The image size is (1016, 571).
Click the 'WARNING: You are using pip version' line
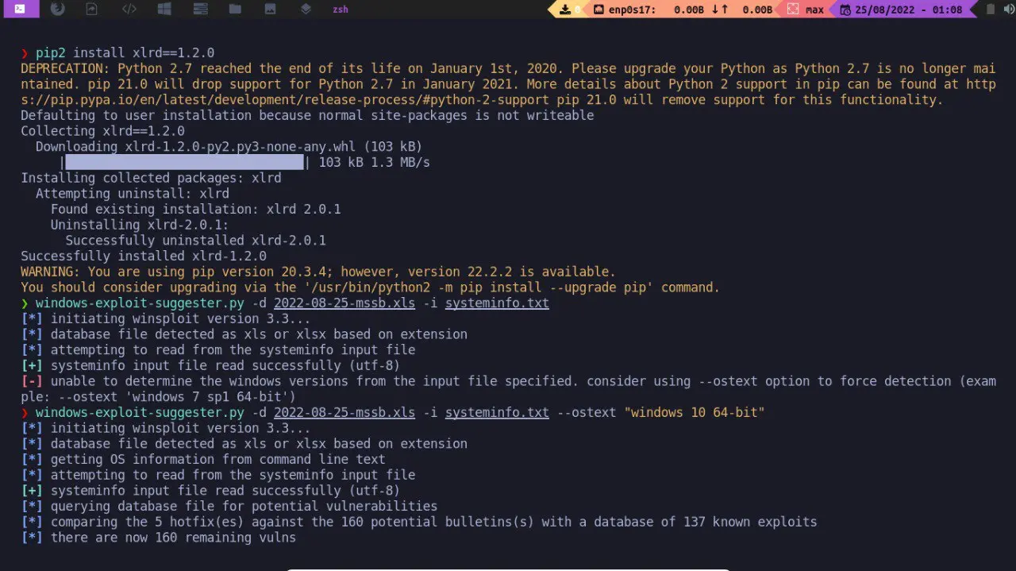318,272
